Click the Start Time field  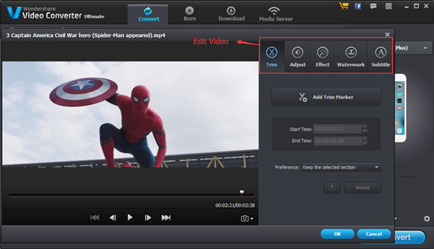pyautogui.click(x=337, y=129)
